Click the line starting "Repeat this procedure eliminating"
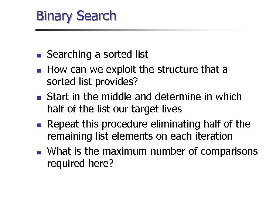This screenshot has width=266, height=199. coord(149,124)
